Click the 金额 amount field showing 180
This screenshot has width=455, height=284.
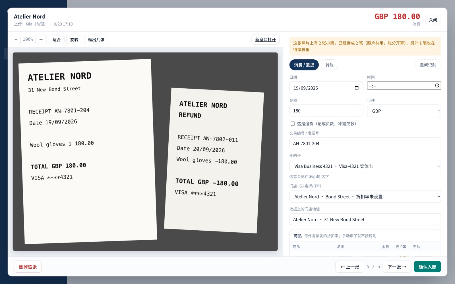click(326, 110)
